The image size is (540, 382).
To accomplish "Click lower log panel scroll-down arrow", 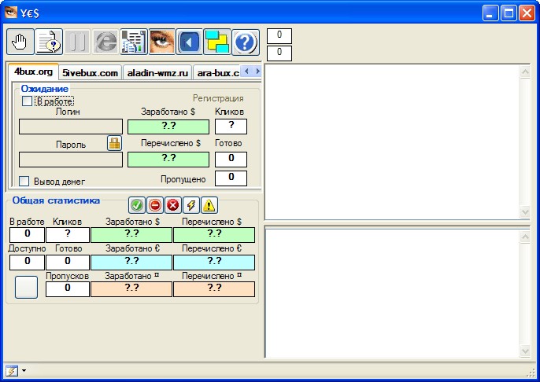I will pos(525,351).
